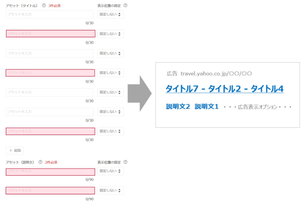
Task: Open 固定しない dropdown for first title asset
Action: pyautogui.click(x=111, y=14)
